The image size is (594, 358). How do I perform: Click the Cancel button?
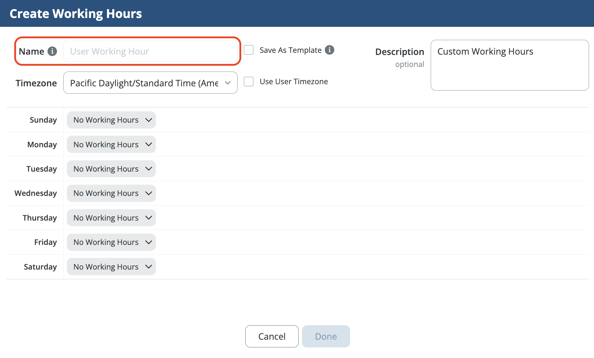(x=272, y=337)
